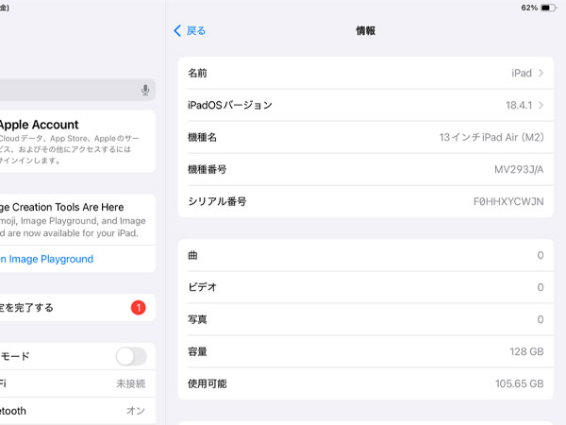Tap the version number 18.4.1

tap(519, 105)
